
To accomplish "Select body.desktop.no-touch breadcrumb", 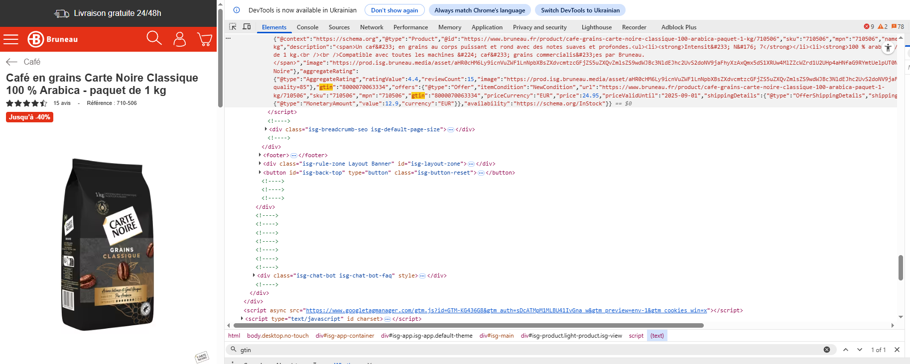I will point(278,336).
